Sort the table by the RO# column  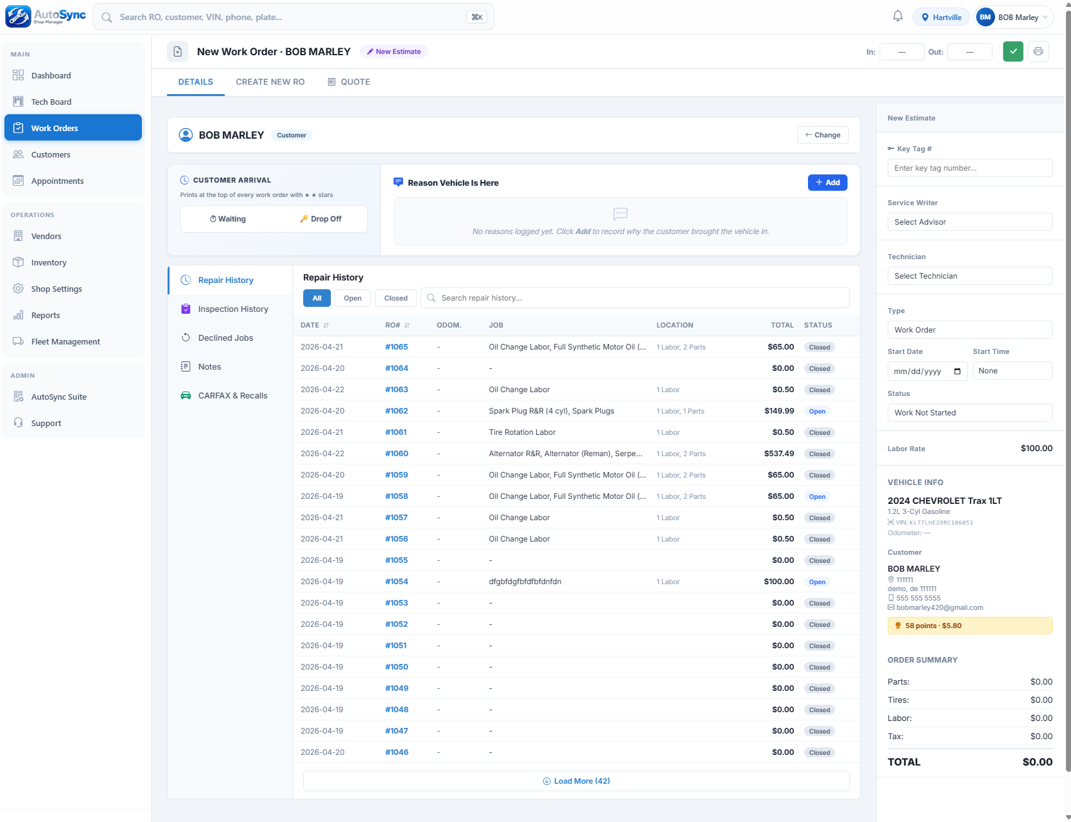[397, 325]
